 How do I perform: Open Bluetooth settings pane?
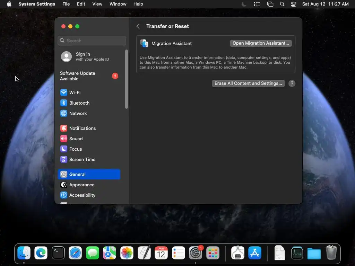click(x=89, y=103)
